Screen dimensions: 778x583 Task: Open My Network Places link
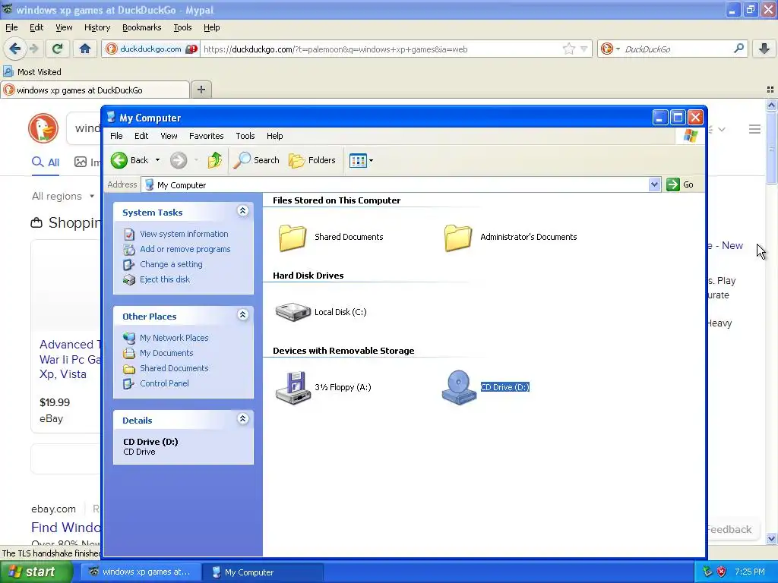point(174,338)
